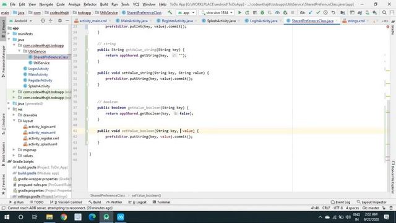The width and height of the screenshot is (396, 223).
Task: Collapse the UtilsService package arrow
Action: pyautogui.click(x=19, y=51)
